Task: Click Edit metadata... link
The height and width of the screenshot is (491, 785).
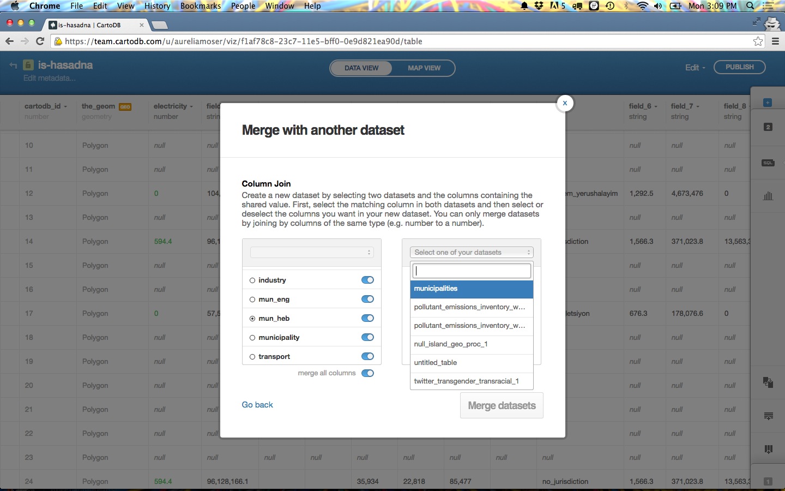Action: (x=49, y=79)
